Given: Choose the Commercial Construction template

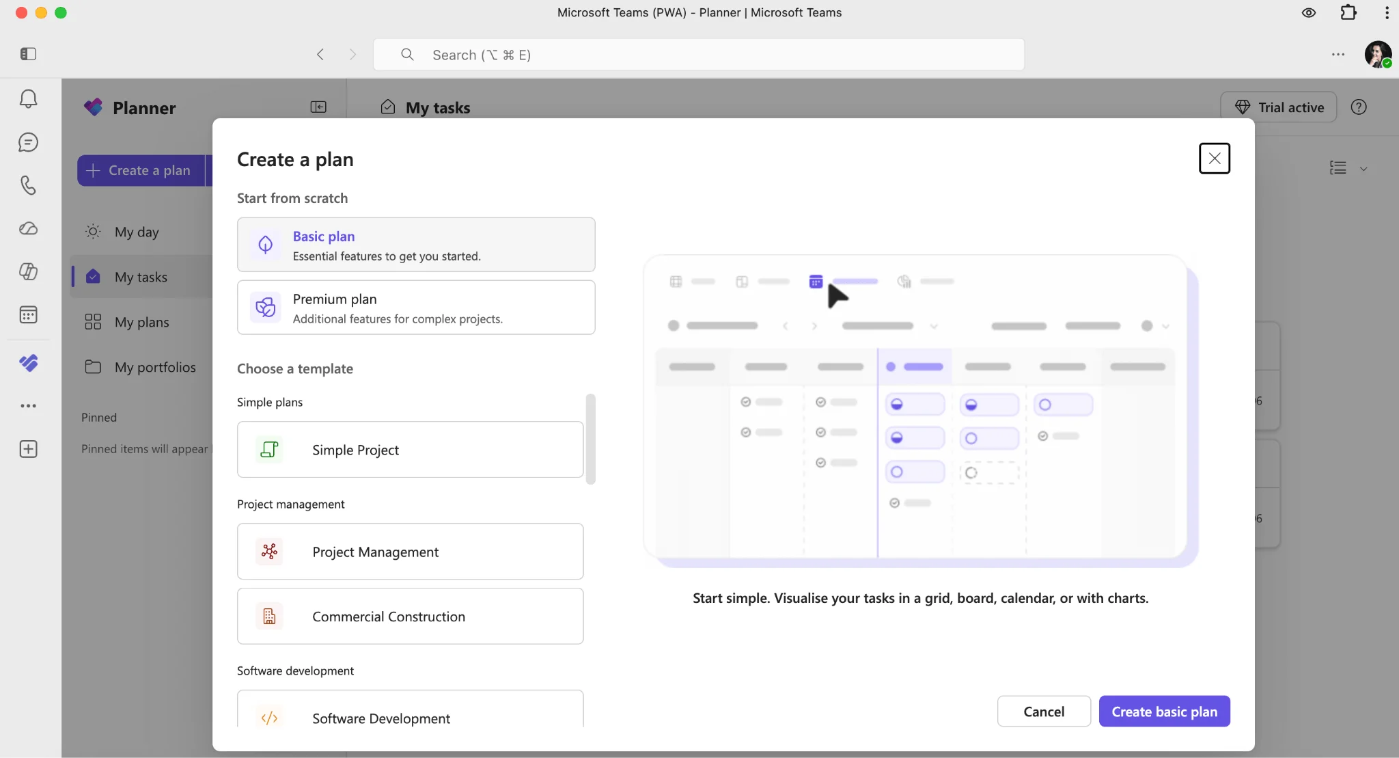Looking at the screenshot, I should click(x=410, y=616).
